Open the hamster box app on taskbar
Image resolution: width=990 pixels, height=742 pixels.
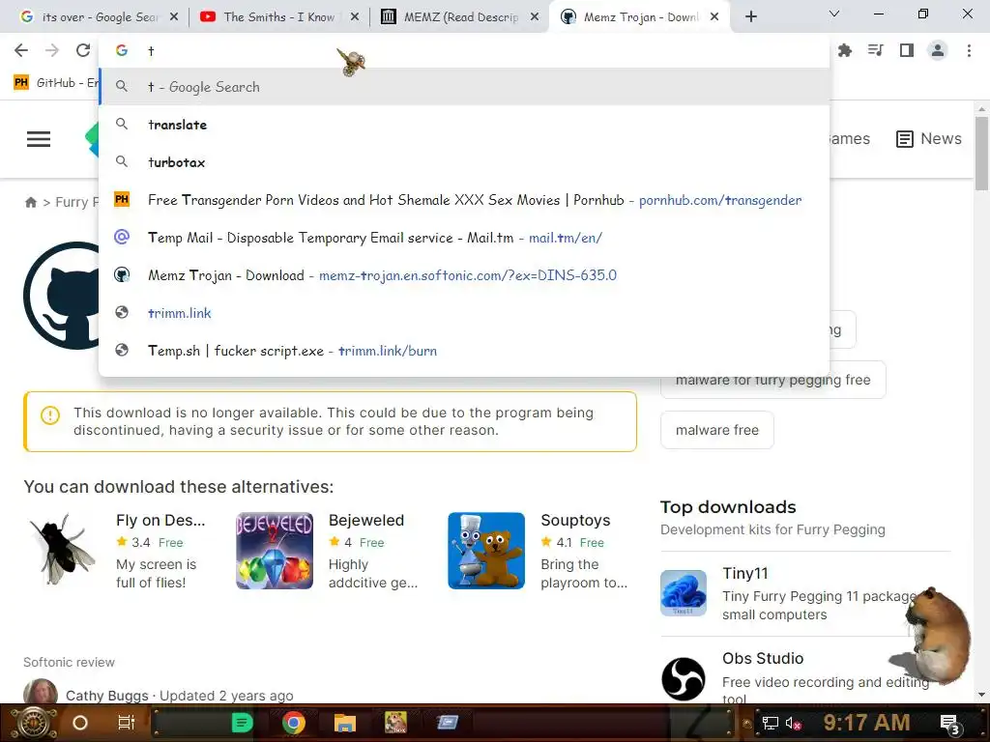pyautogui.click(x=395, y=723)
